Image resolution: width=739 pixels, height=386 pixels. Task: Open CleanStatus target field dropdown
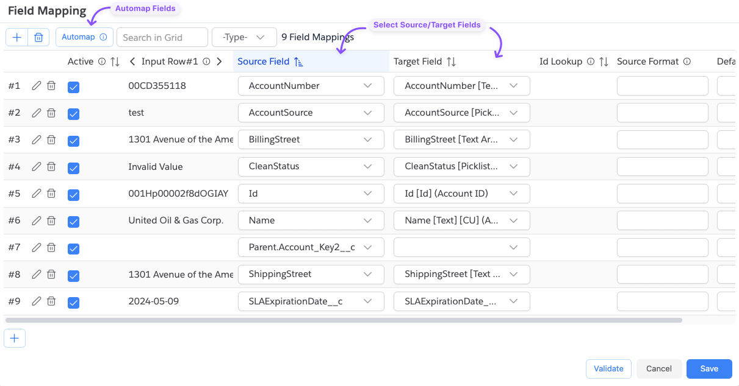[x=462, y=166]
